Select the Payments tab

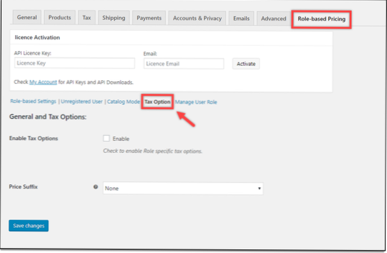click(x=149, y=18)
